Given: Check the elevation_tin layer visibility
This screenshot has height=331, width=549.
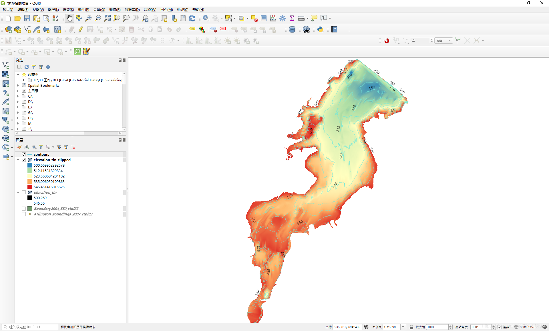Looking at the screenshot, I should click(24, 192).
